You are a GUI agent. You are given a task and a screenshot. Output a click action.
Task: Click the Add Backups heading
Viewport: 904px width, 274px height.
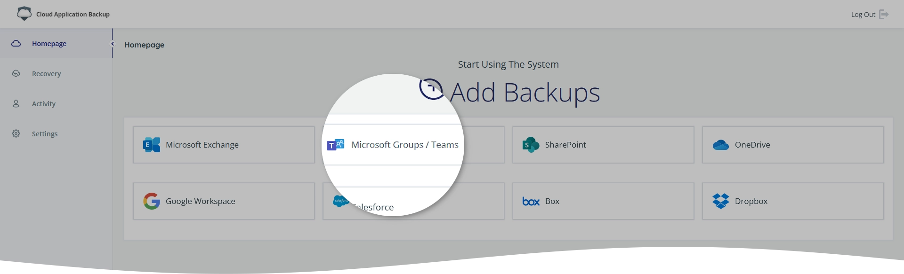[x=525, y=93]
